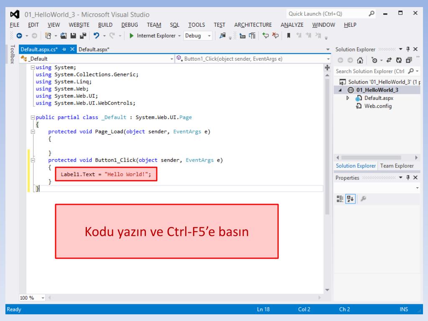This screenshot has width=428, height=321.
Task: Sync with Active Document in Solution Explorer
Action: point(389,60)
